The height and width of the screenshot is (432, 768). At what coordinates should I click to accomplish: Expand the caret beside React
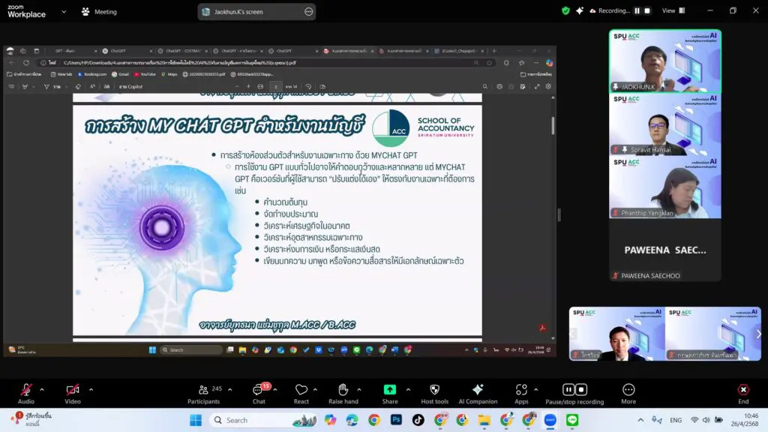(315, 390)
